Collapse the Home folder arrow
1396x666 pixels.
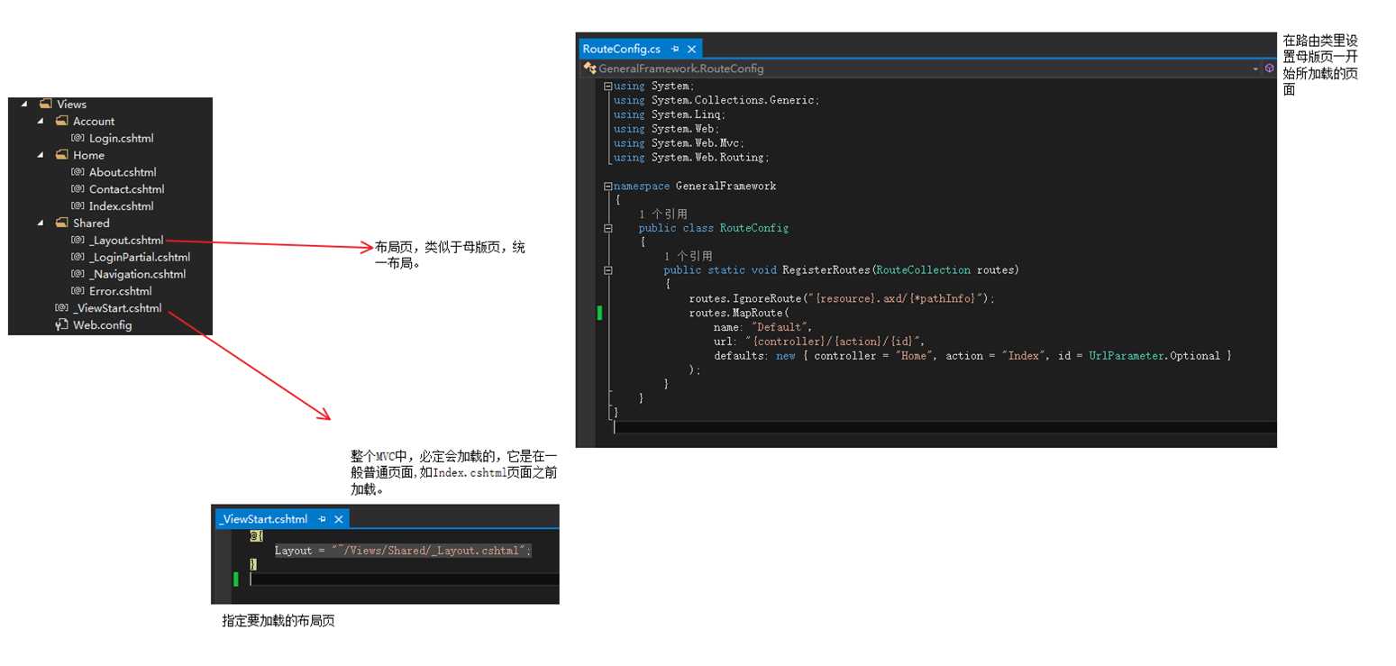click(x=41, y=155)
